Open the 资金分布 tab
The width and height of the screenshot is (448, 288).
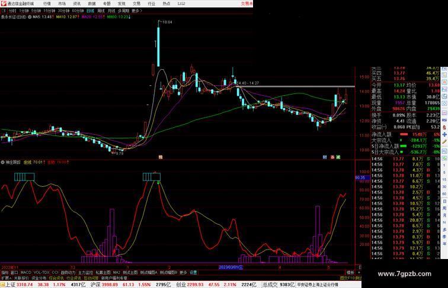pyautogui.click(x=39, y=278)
